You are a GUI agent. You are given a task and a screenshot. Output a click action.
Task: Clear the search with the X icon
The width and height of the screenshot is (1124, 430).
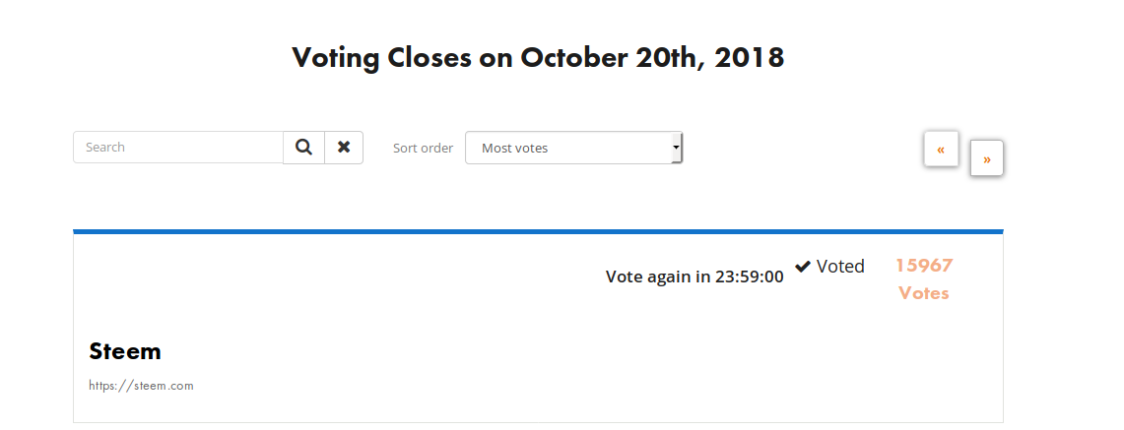[344, 148]
